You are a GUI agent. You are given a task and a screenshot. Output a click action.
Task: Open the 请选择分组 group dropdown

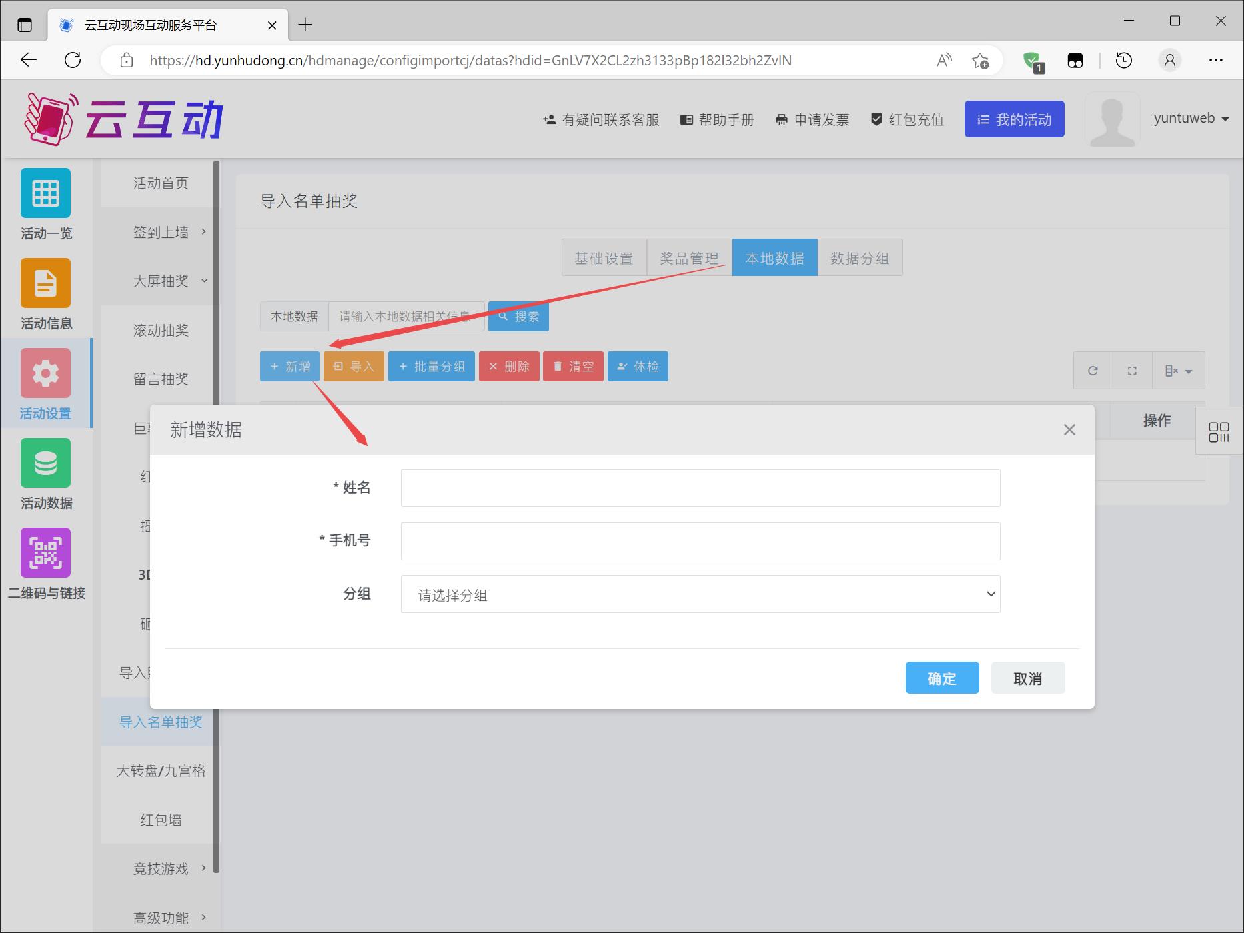tap(700, 594)
